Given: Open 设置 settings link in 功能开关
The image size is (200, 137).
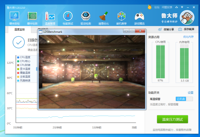Looking at the screenshot, I should tap(191, 93).
